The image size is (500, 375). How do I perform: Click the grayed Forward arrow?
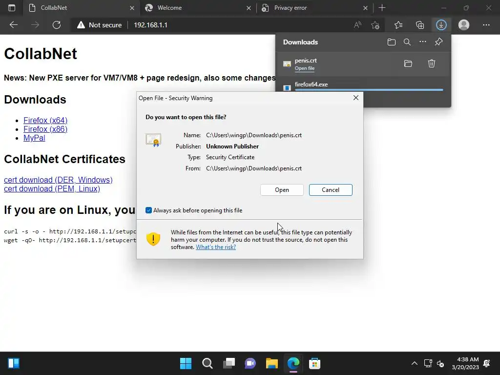35,25
